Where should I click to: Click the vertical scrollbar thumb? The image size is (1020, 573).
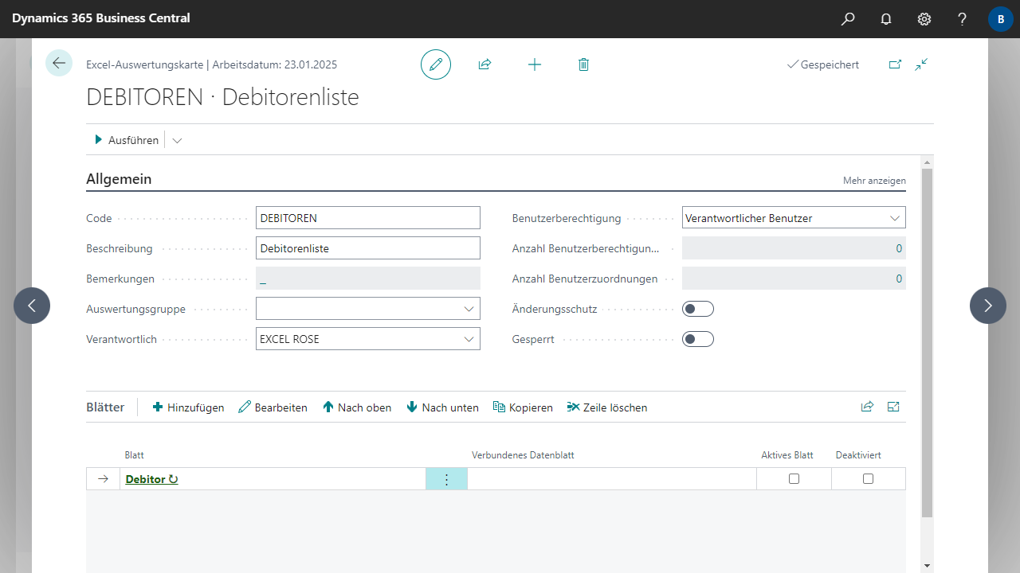point(926,342)
